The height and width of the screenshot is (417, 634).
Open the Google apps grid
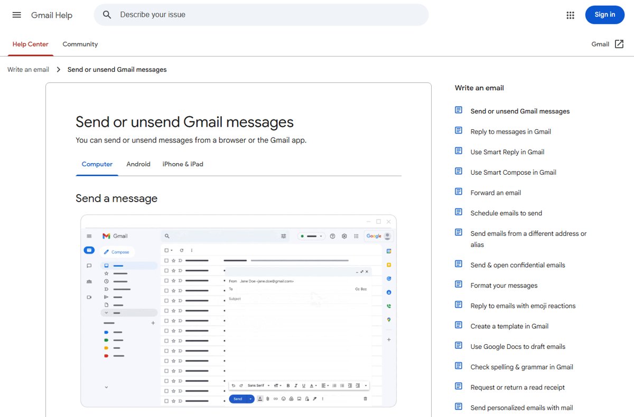tap(570, 15)
